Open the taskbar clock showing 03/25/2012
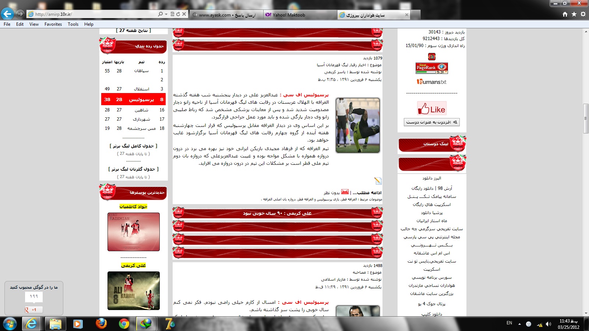The image size is (589, 331). [x=568, y=324]
